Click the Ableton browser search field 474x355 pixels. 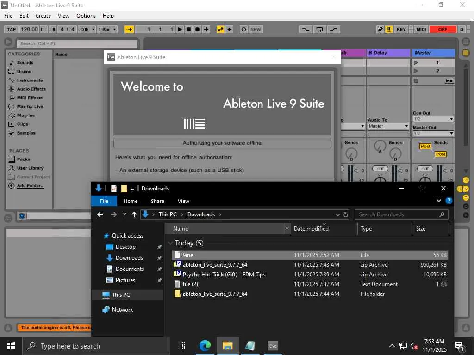click(x=77, y=43)
